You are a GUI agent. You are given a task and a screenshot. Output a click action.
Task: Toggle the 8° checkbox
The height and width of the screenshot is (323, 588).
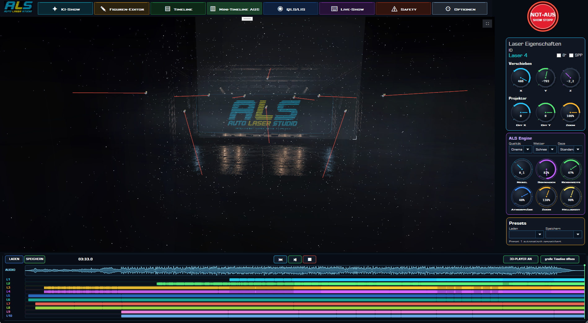point(559,55)
